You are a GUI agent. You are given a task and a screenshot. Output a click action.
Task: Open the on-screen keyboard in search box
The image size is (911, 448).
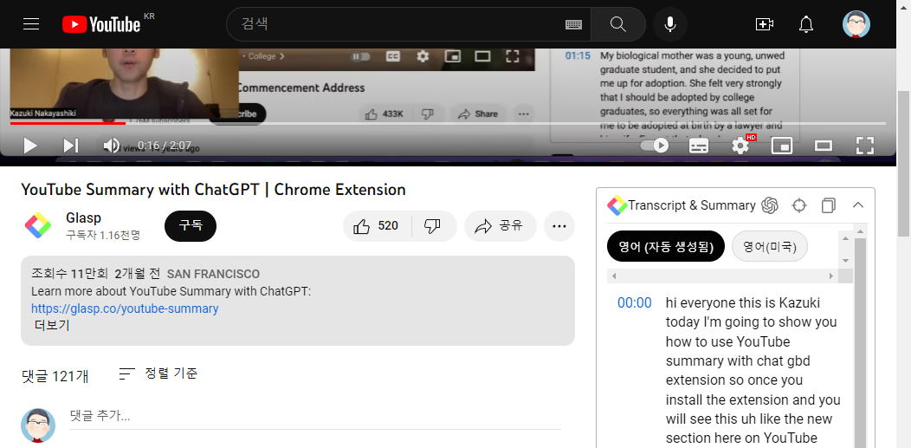click(x=573, y=24)
